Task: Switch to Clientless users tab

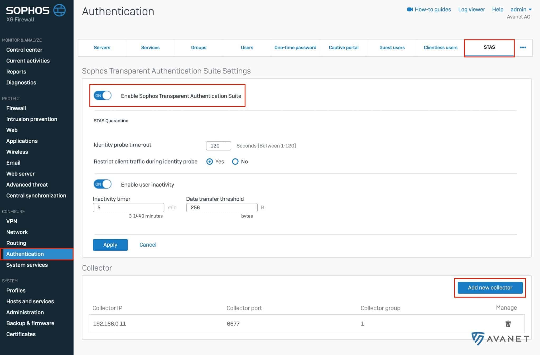Action: click(440, 48)
